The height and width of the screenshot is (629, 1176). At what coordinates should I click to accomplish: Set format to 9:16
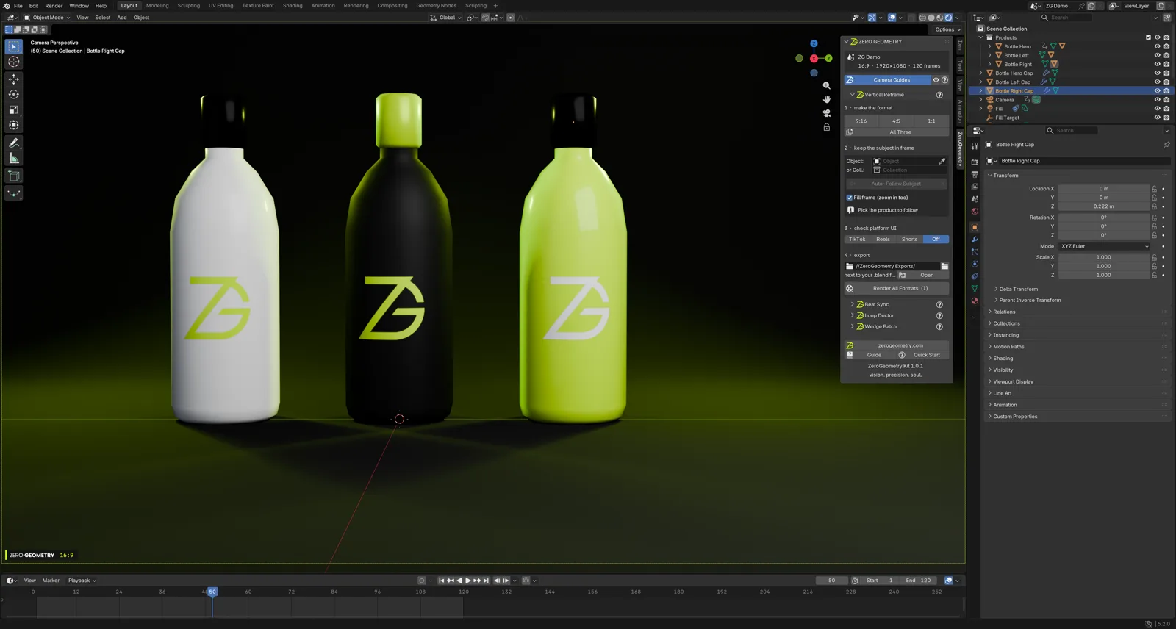(x=861, y=121)
